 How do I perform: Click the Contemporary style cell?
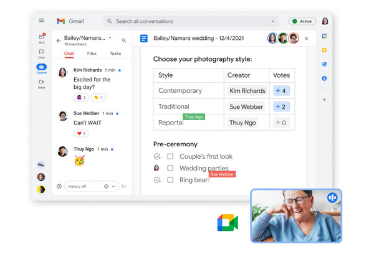click(188, 90)
